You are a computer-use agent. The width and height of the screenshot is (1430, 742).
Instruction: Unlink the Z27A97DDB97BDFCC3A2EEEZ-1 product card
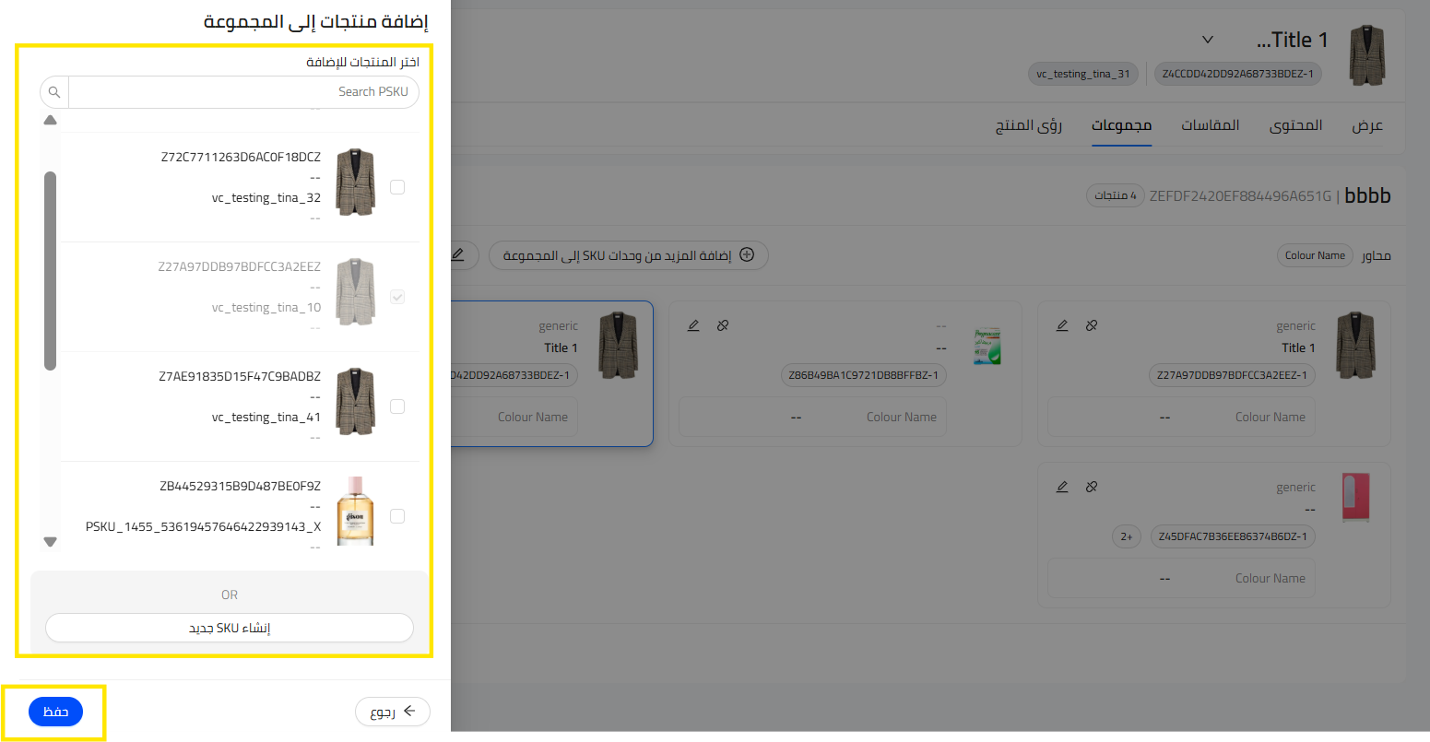pyautogui.click(x=1092, y=325)
